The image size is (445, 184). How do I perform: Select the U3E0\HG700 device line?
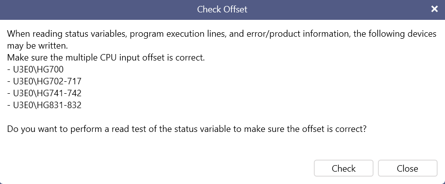click(x=35, y=69)
